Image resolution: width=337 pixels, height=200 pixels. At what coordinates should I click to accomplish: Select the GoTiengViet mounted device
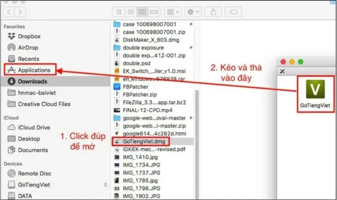coord(34,185)
